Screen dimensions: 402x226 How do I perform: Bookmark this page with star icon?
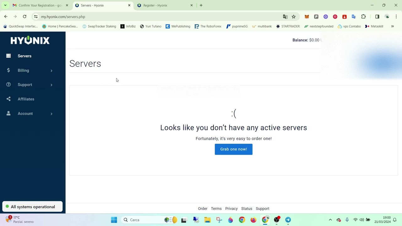(294, 17)
